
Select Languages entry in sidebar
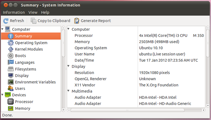pyautogui.click(x=25, y=62)
